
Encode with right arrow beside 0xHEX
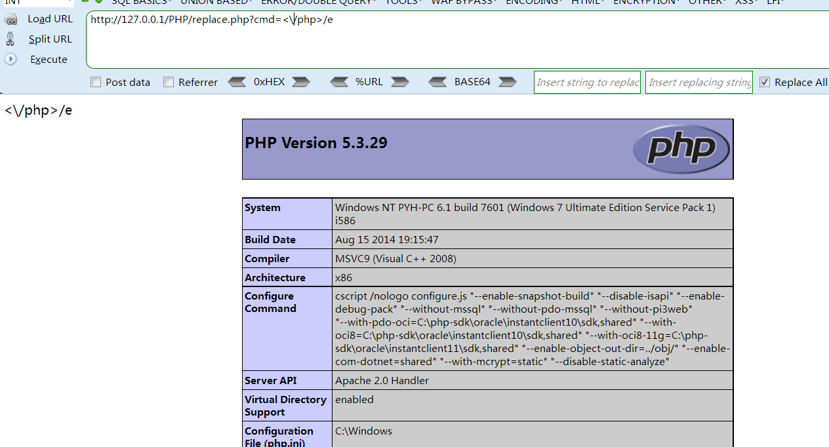click(x=301, y=82)
